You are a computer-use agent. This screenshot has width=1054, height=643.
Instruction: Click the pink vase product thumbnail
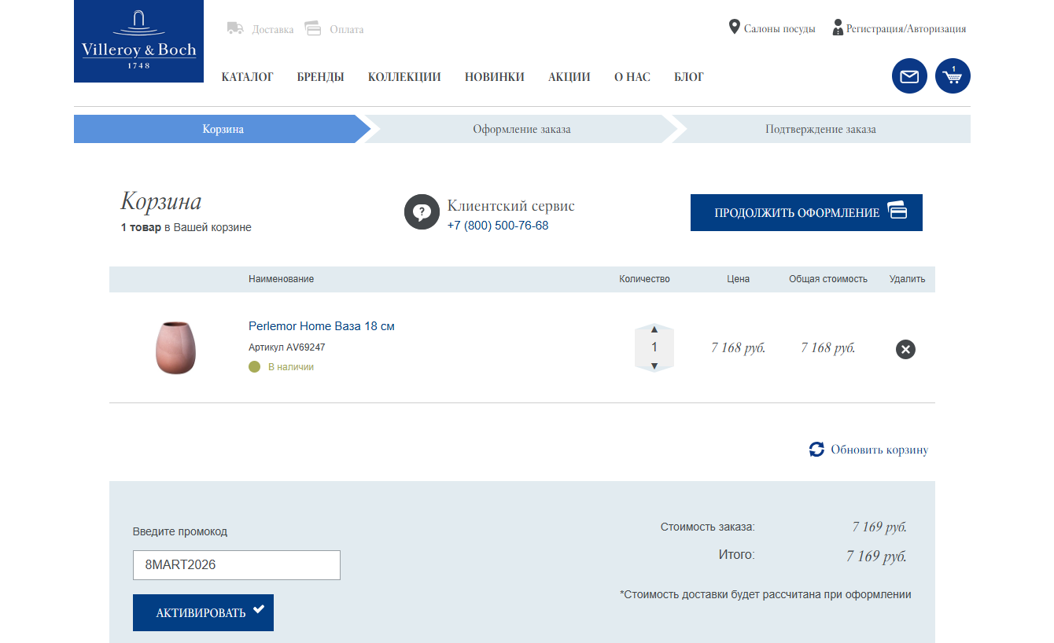176,348
